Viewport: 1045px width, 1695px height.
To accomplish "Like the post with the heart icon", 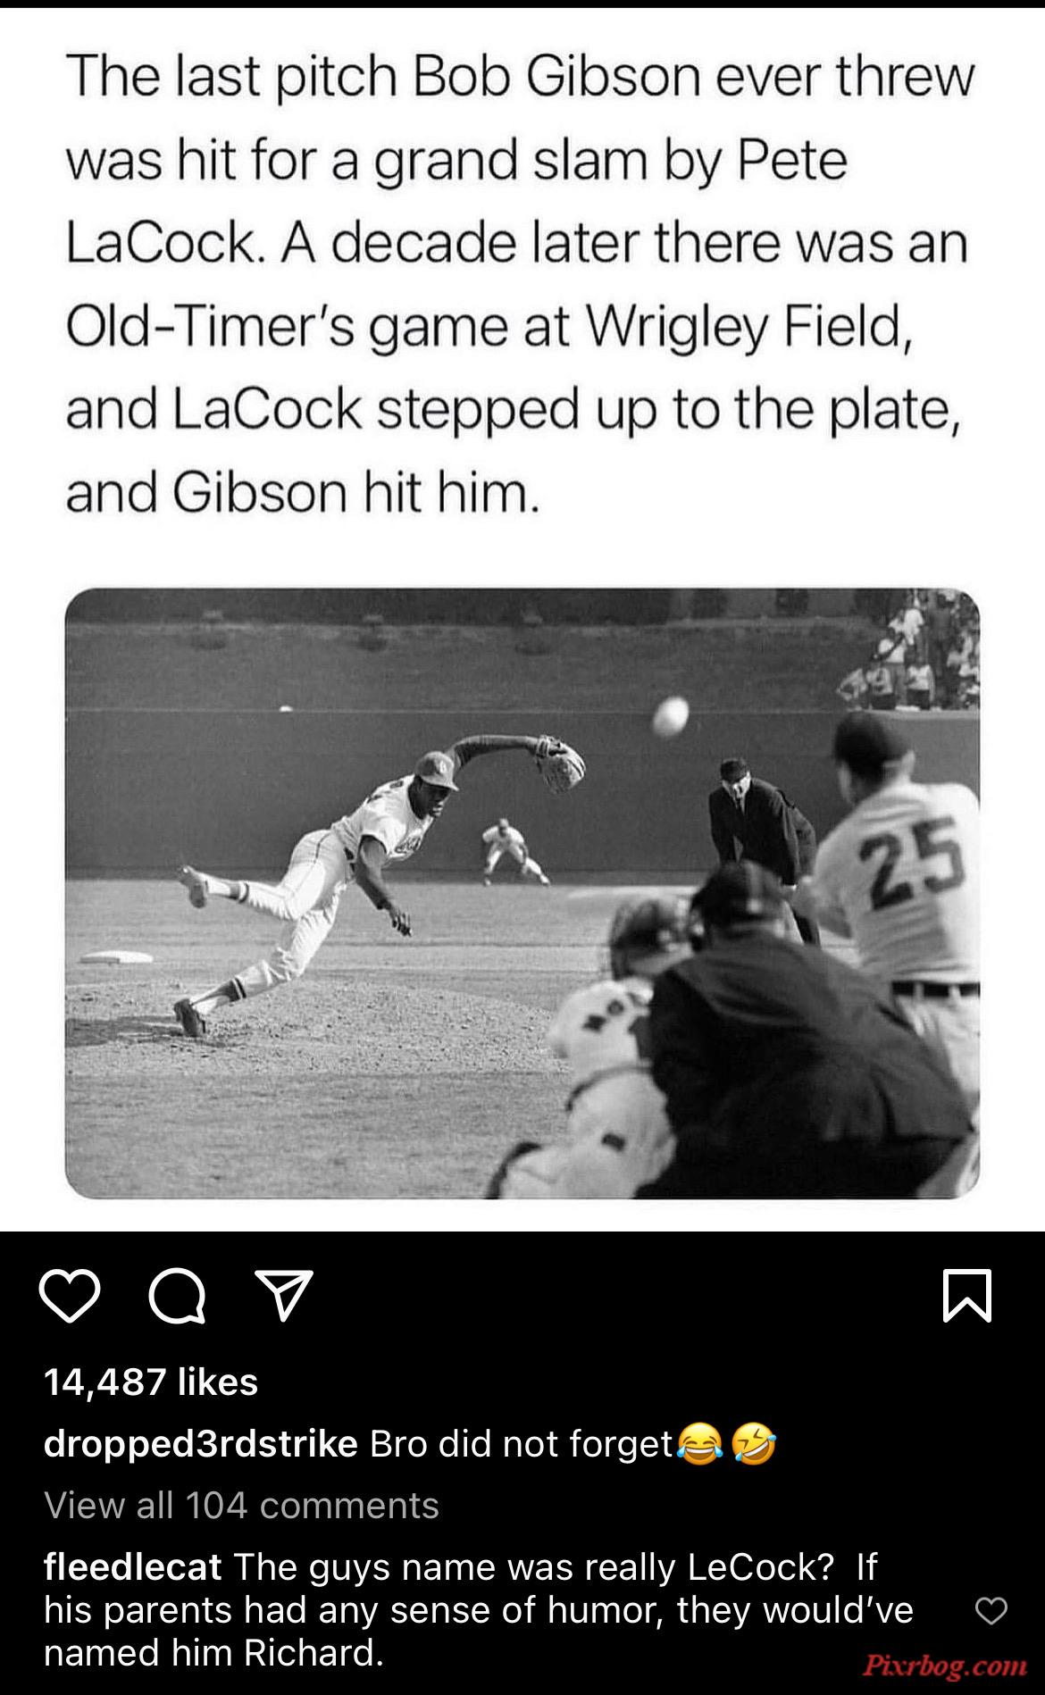I will pyautogui.click(x=70, y=1297).
